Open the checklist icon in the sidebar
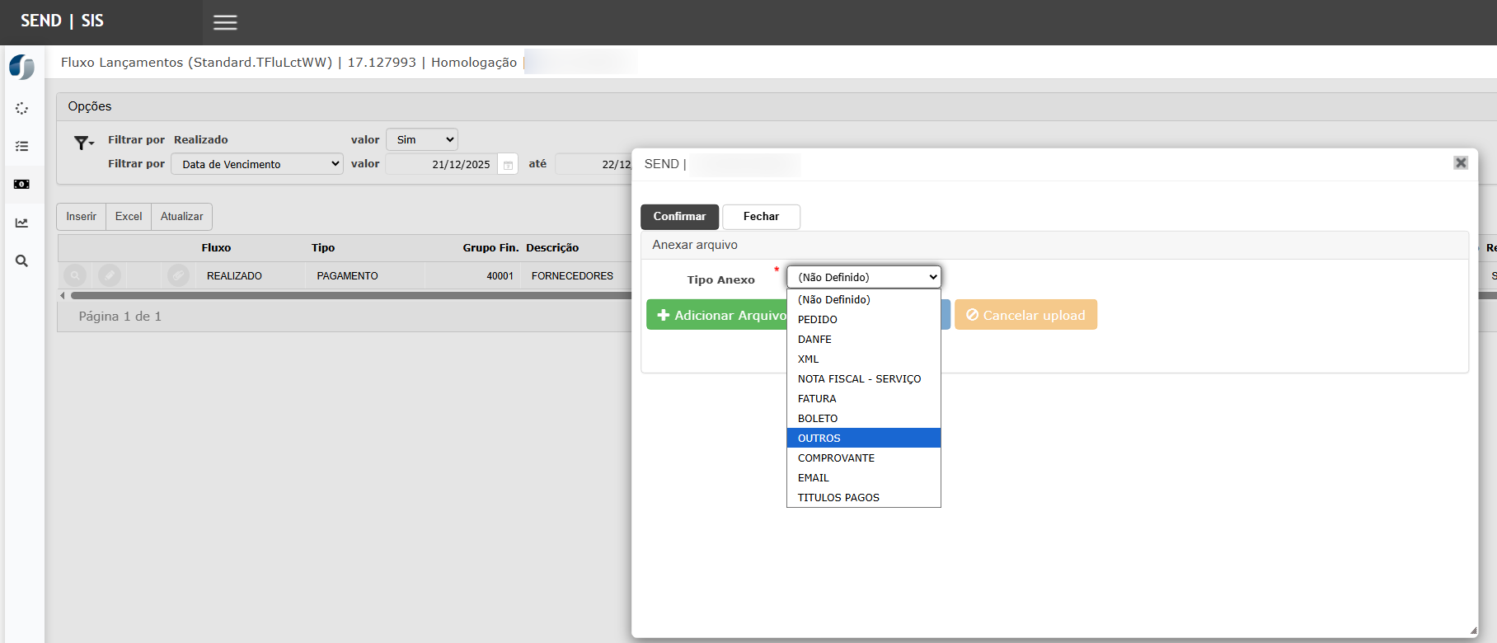 pos(22,146)
